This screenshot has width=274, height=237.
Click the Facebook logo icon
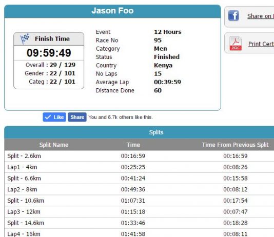click(x=233, y=15)
